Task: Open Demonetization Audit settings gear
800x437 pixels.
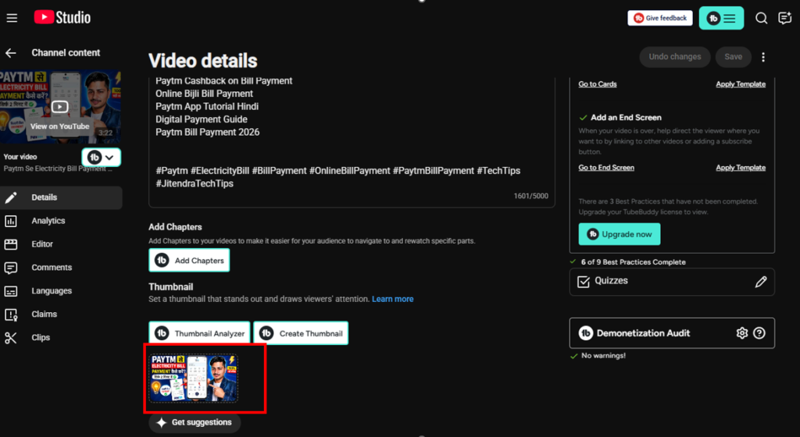Action: (x=742, y=333)
